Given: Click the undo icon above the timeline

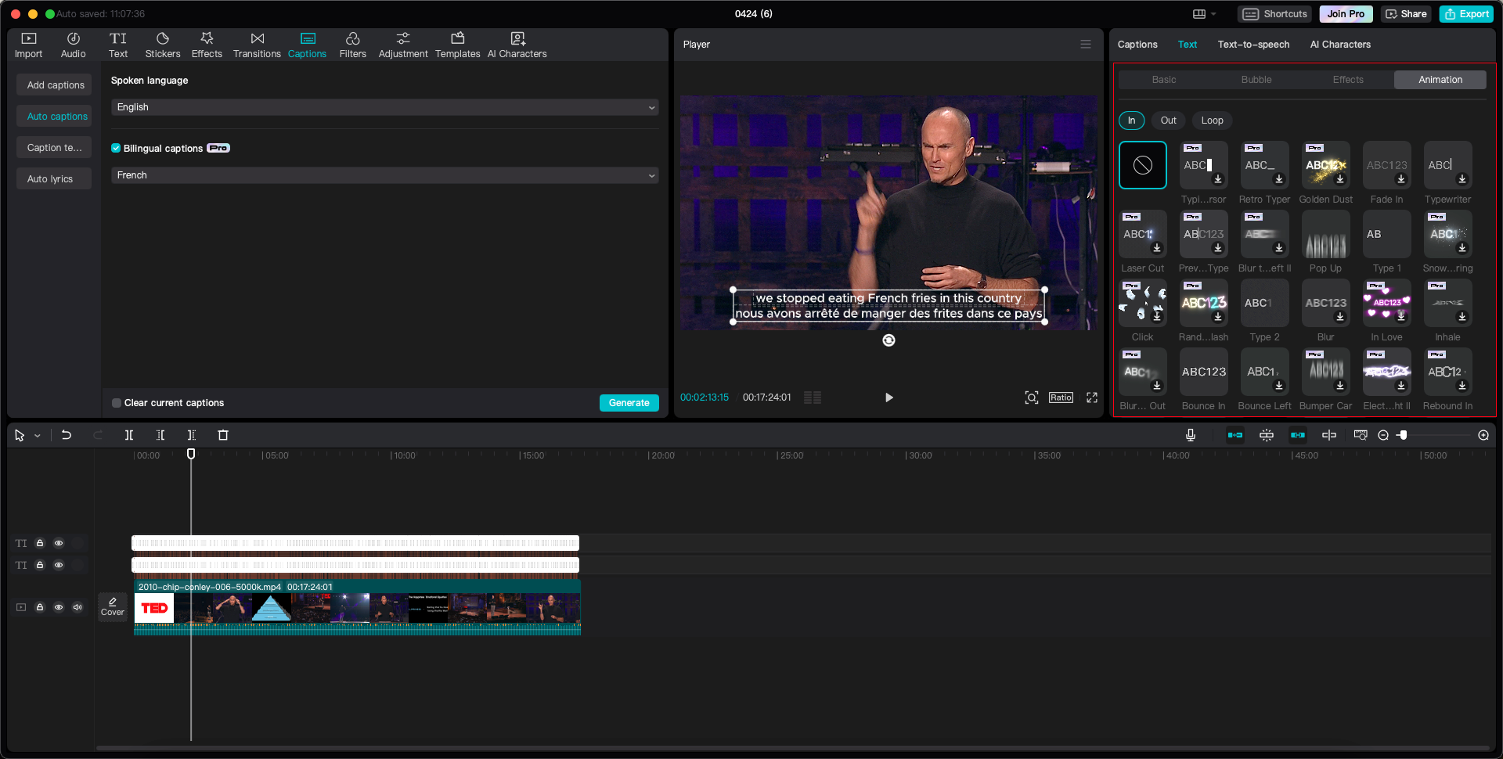Looking at the screenshot, I should click(x=67, y=435).
